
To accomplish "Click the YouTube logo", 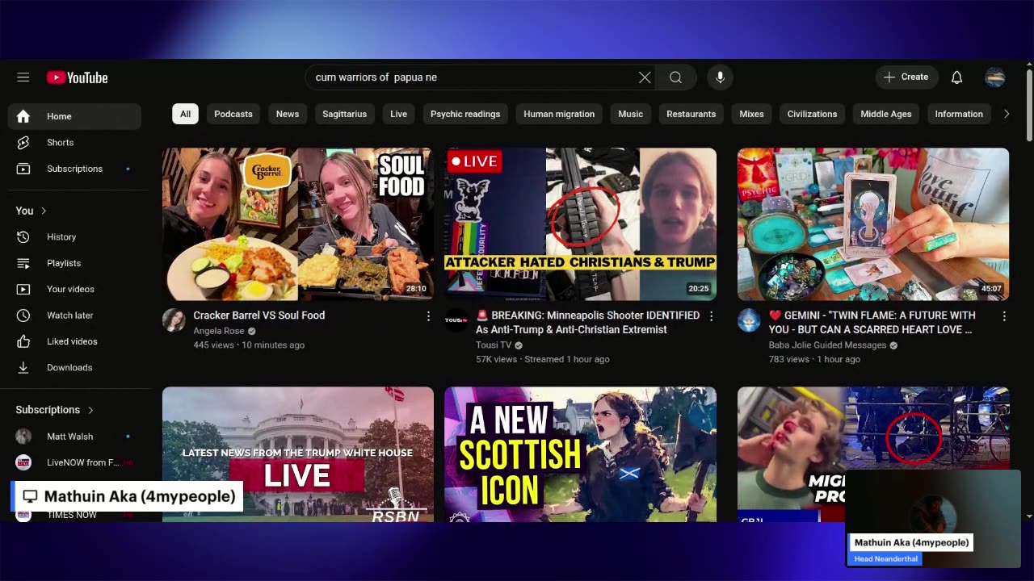I will tap(78, 77).
